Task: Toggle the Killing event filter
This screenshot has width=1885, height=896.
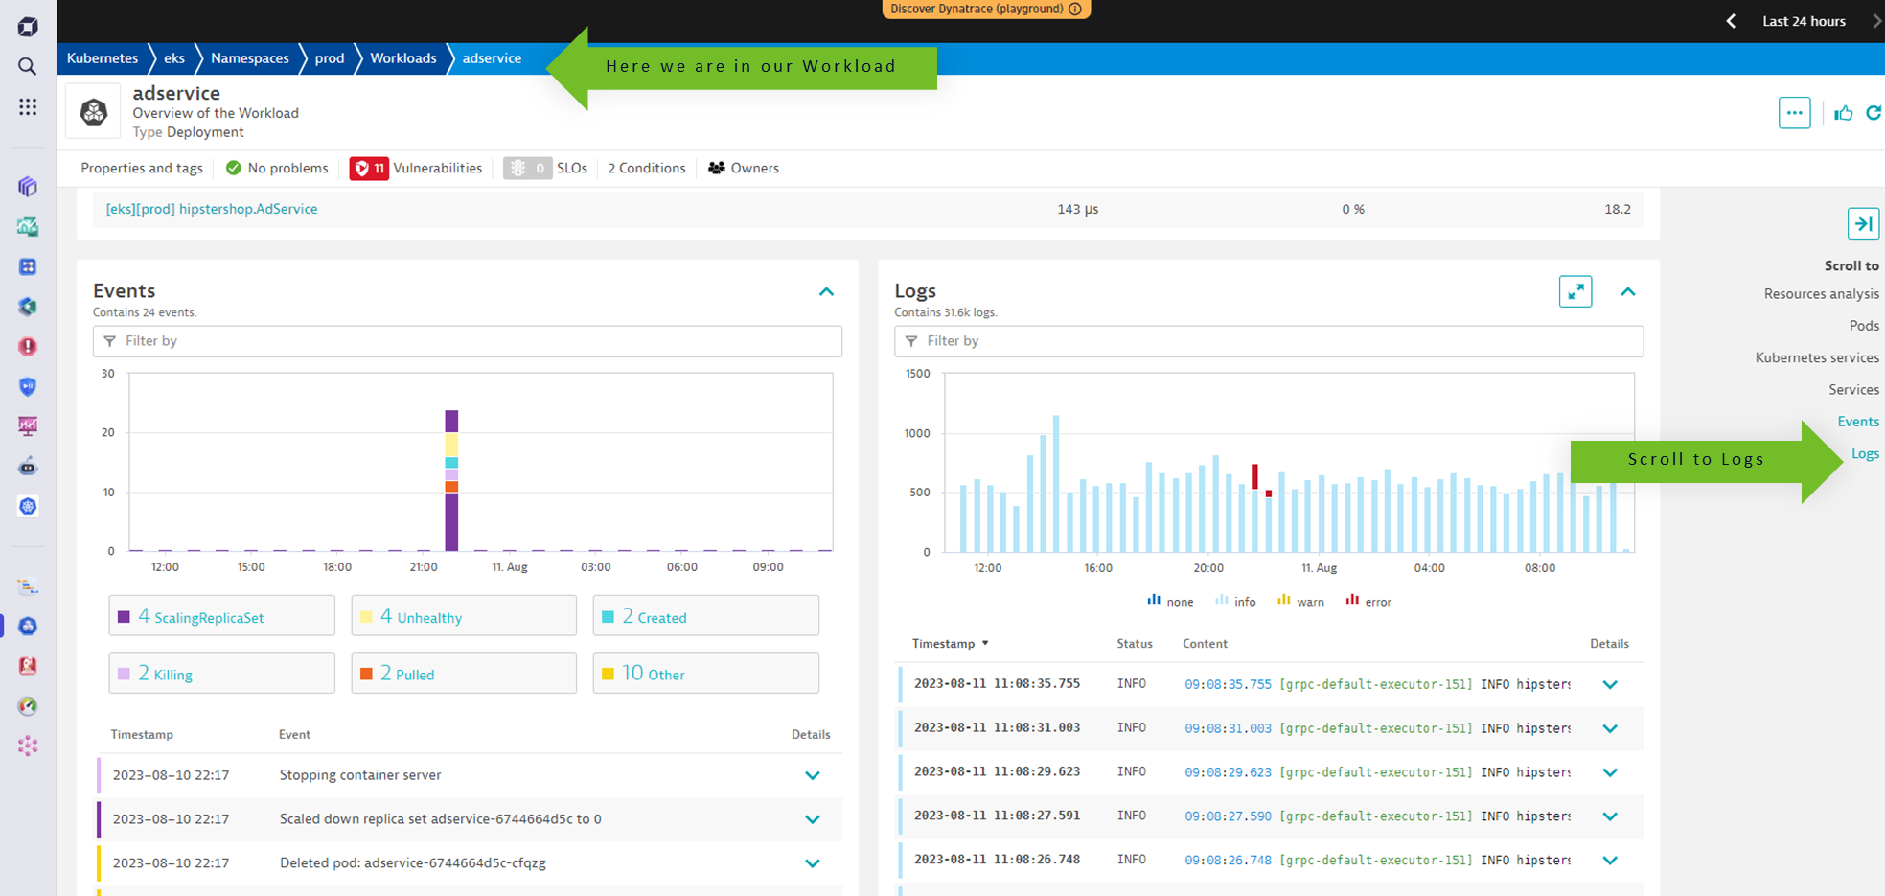Action: pyautogui.click(x=221, y=673)
